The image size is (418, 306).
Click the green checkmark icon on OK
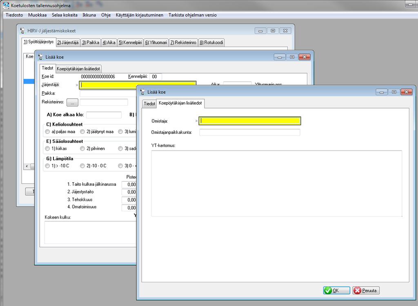click(328, 290)
